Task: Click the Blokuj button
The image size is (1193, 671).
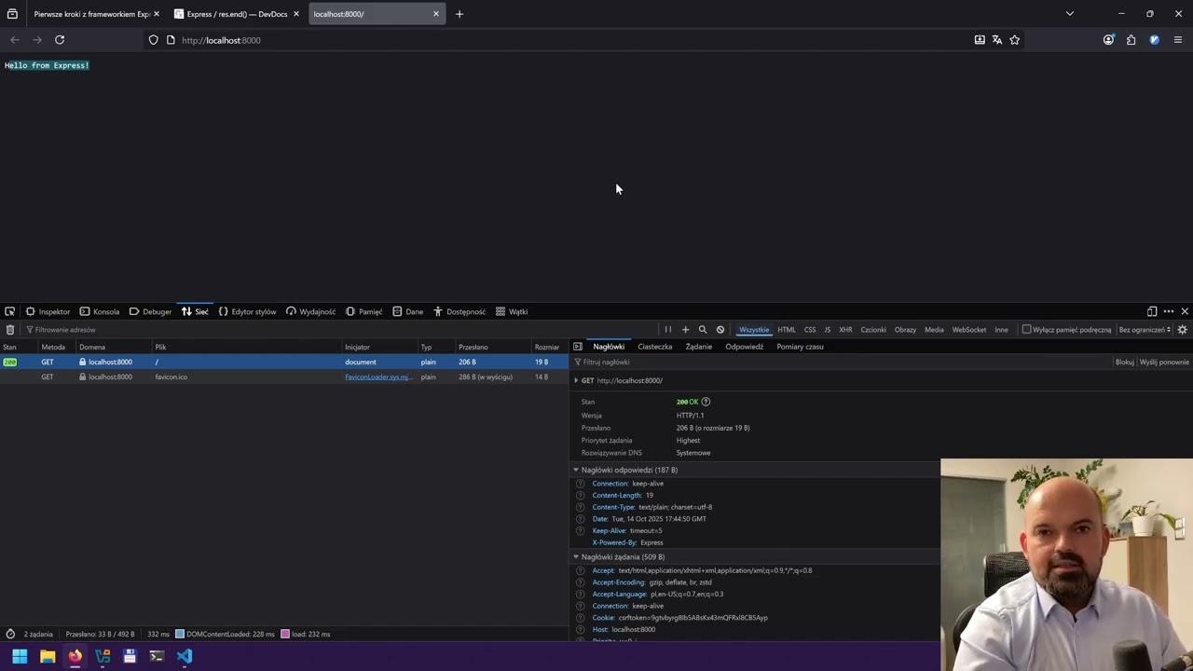Action: coord(1125,363)
